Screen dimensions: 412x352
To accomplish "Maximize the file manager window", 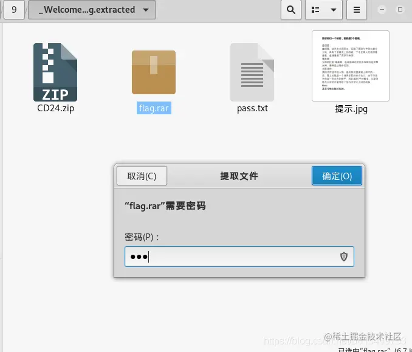I will pos(400,10).
